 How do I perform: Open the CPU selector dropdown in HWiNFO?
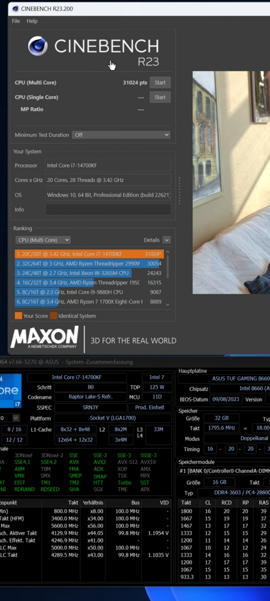16,418
